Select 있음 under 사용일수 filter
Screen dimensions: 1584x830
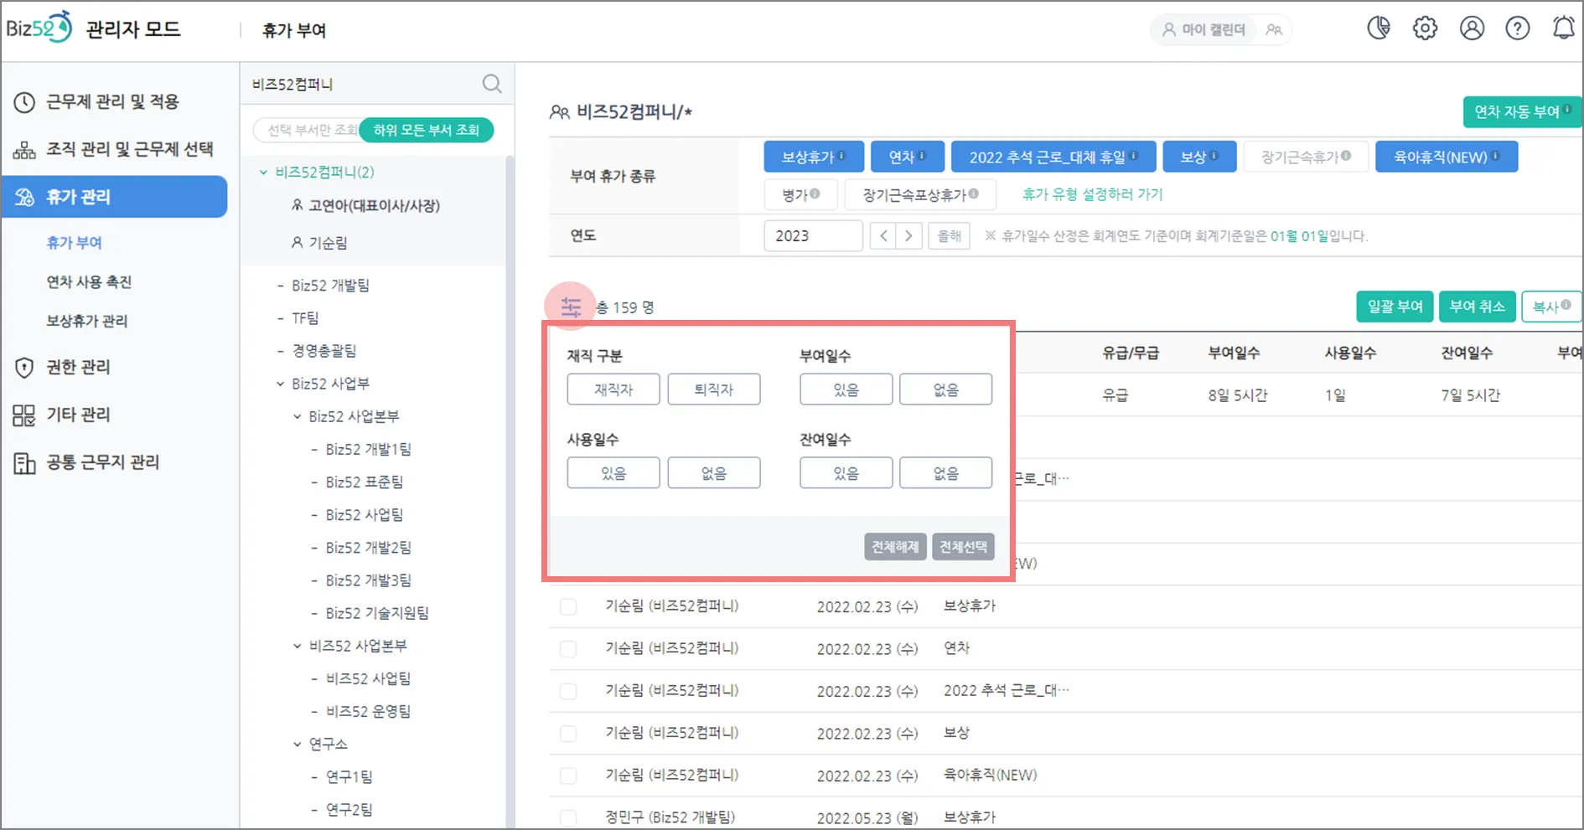613,473
